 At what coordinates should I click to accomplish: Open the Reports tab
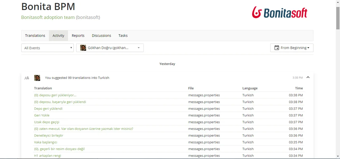[x=78, y=35]
